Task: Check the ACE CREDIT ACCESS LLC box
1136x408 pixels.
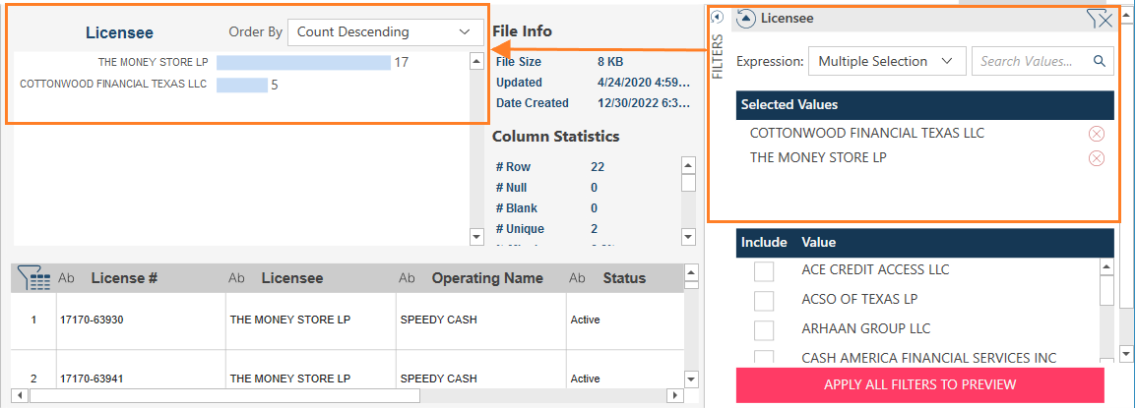Action: pos(764,270)
